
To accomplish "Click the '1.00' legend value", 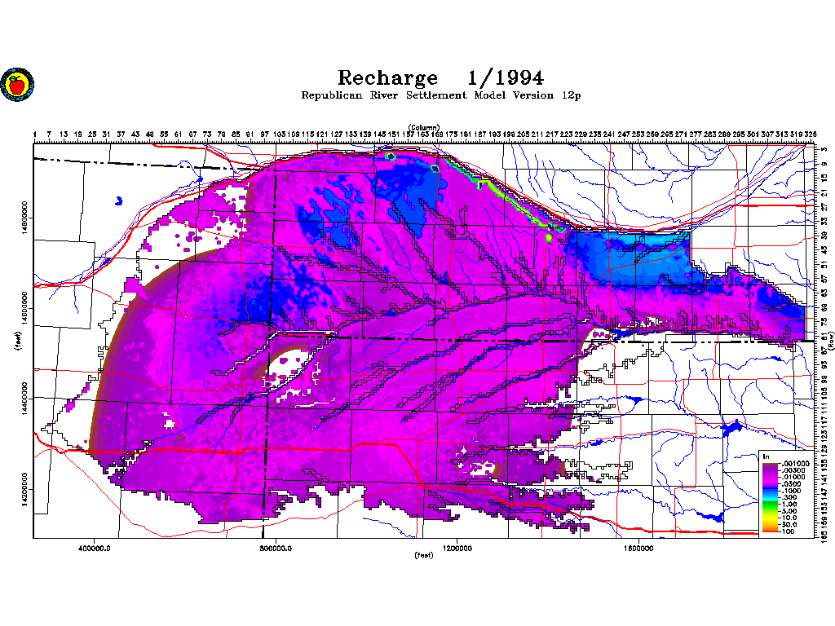I will (x=789, y=504).
